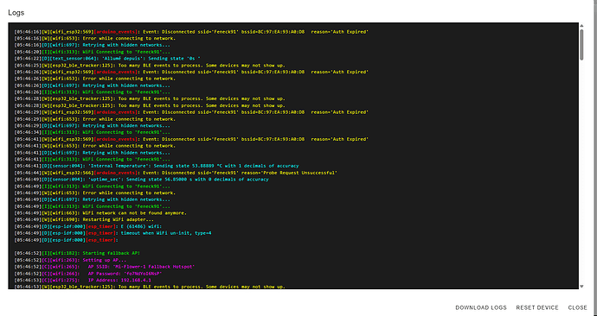Select the Internal Temperature sensor log line
597x316 pixels.
[157, 166]
